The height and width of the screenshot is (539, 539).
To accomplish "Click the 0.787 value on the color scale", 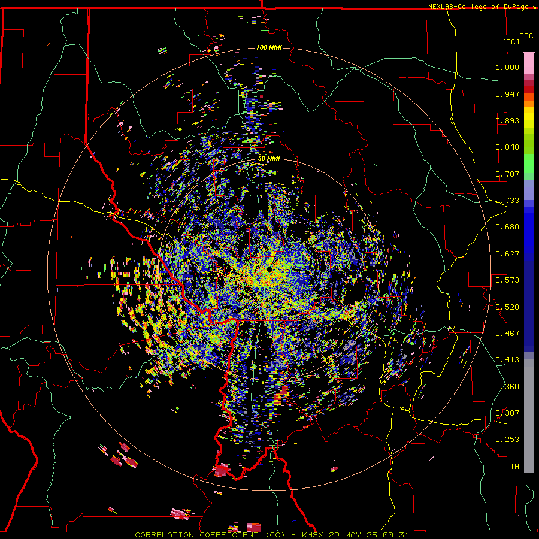I will (x=507, y=174).
